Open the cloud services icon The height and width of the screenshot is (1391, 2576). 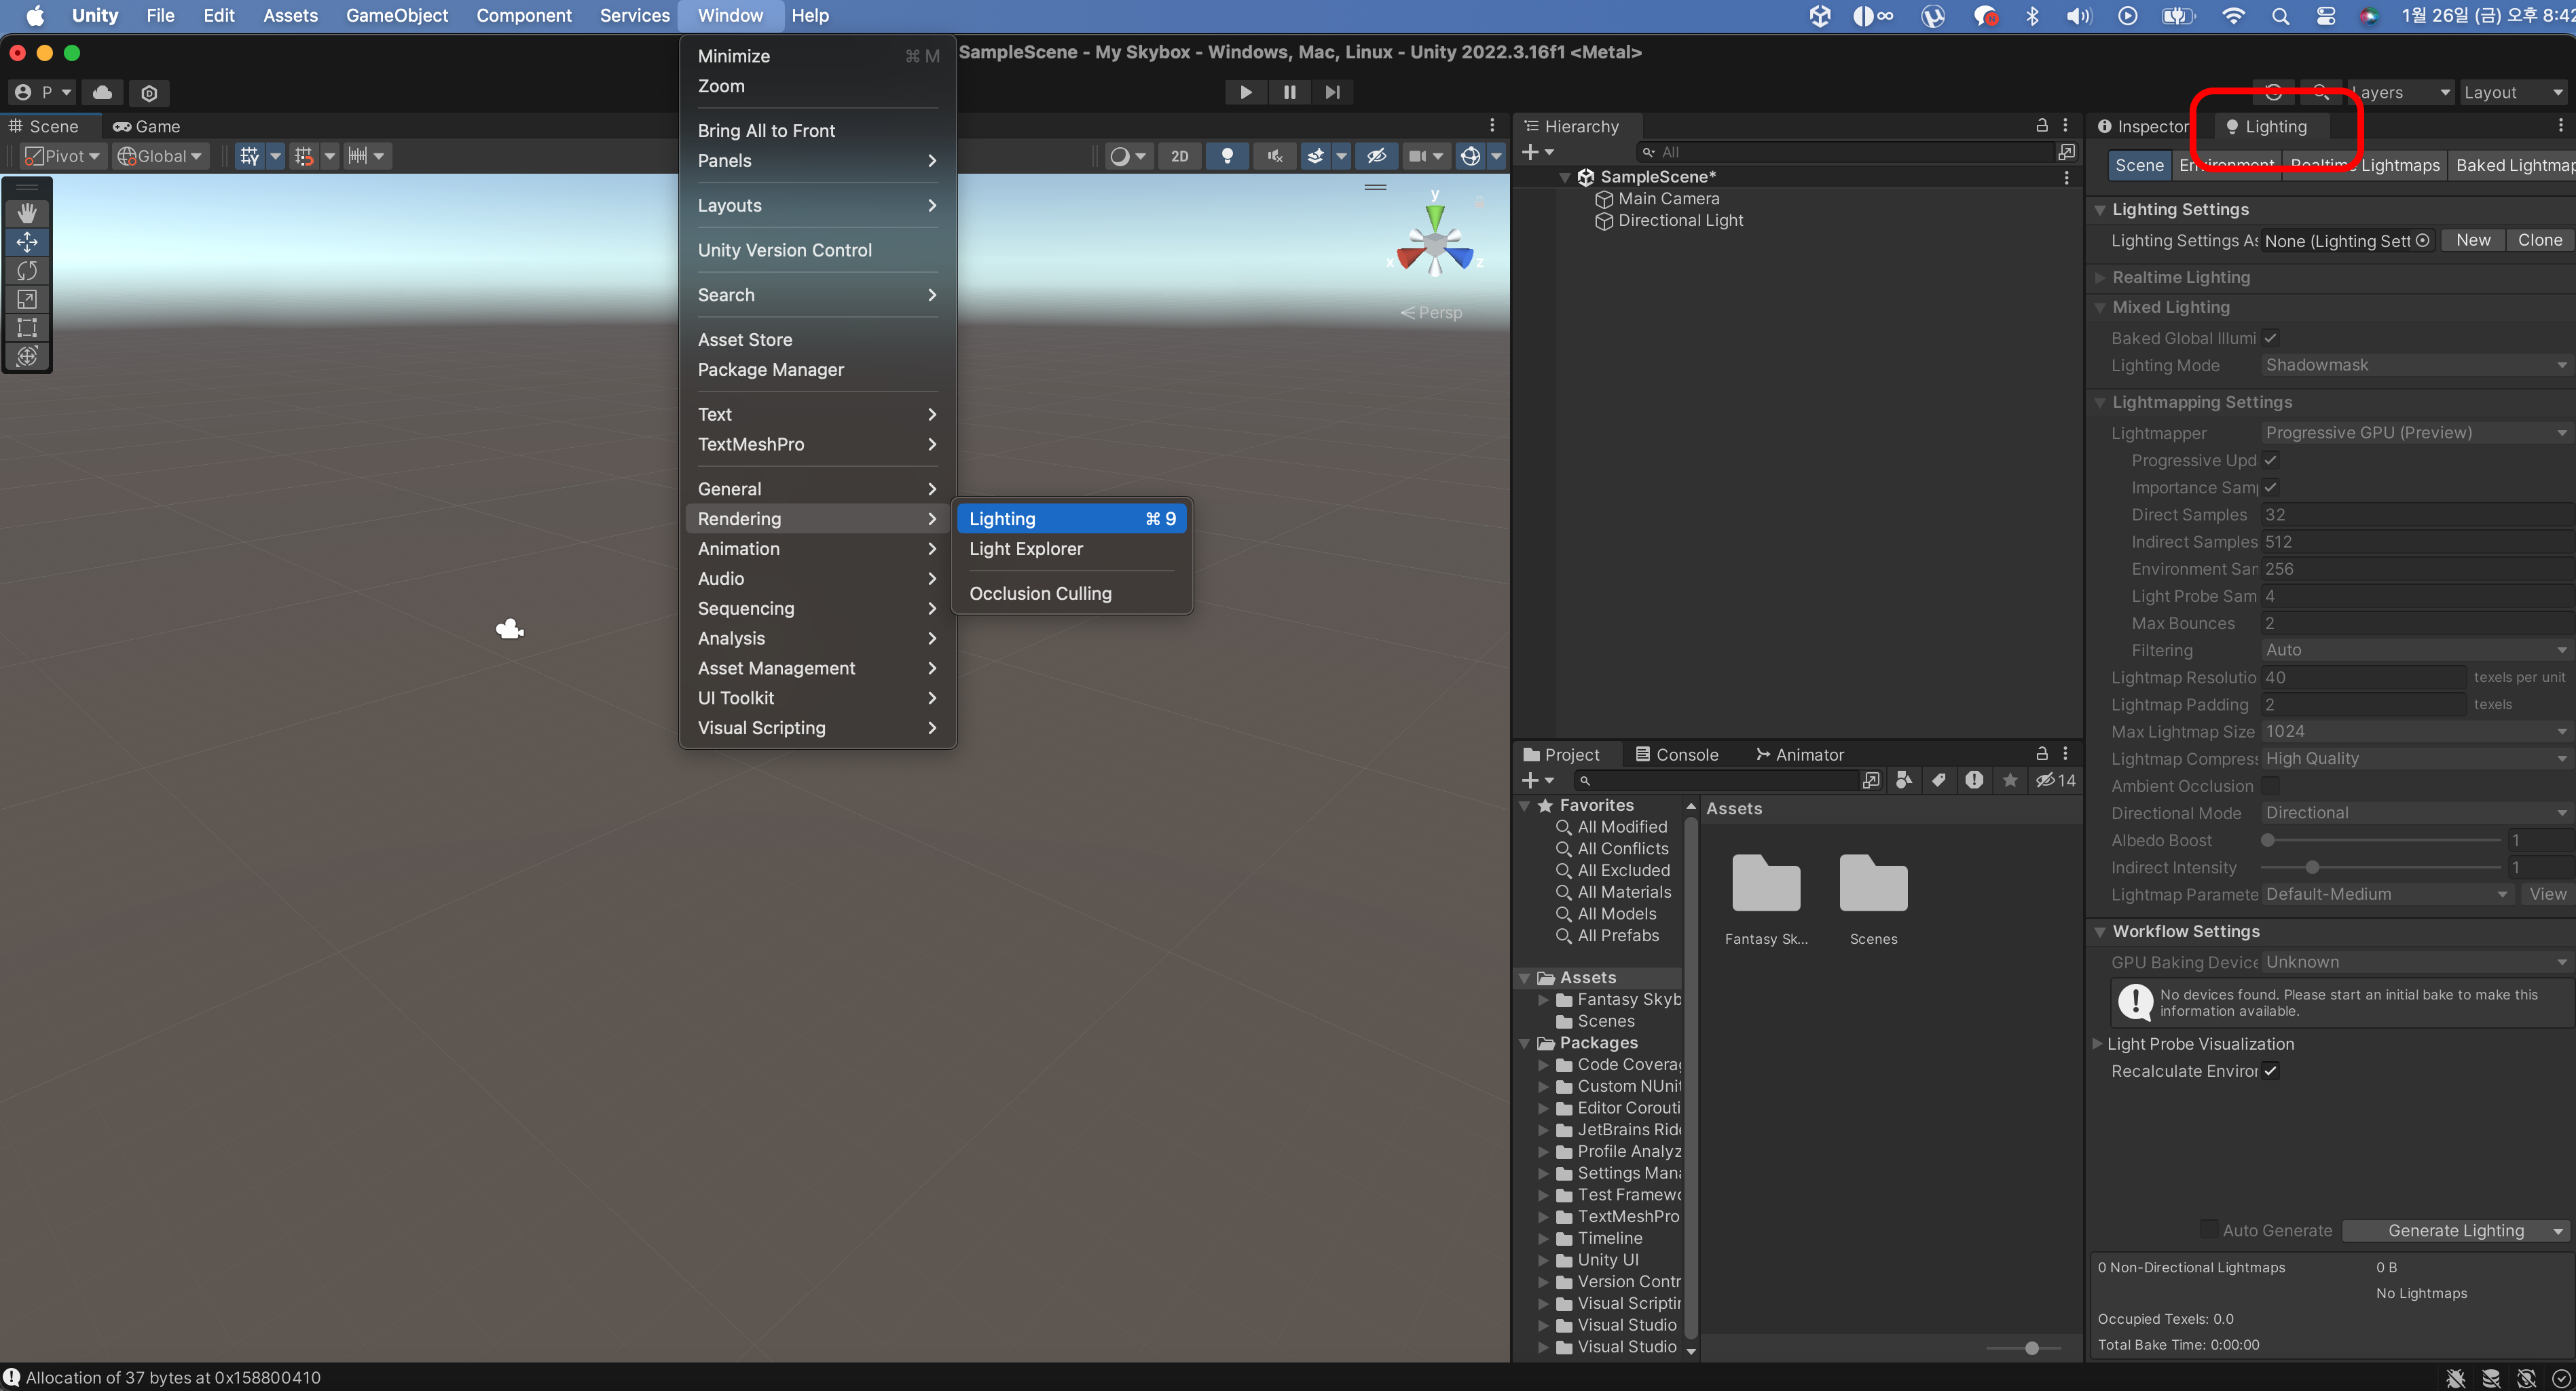pyautogui.click(x=102, y=92)
